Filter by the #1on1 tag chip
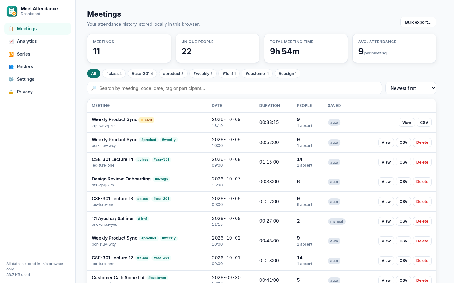The width and height of the screenshot is (454, 283). pyautogui.click(x=229, y=74)
